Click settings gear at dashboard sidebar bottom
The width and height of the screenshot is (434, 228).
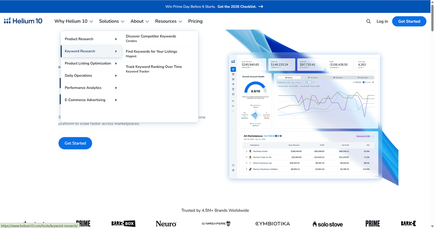click(x=233, y=170)
